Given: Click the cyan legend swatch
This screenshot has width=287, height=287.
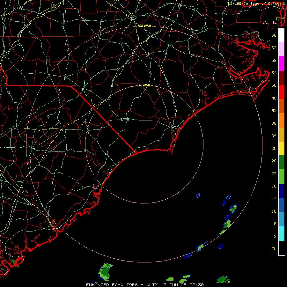Looking at the screenshot, I should tap(282, 234).
